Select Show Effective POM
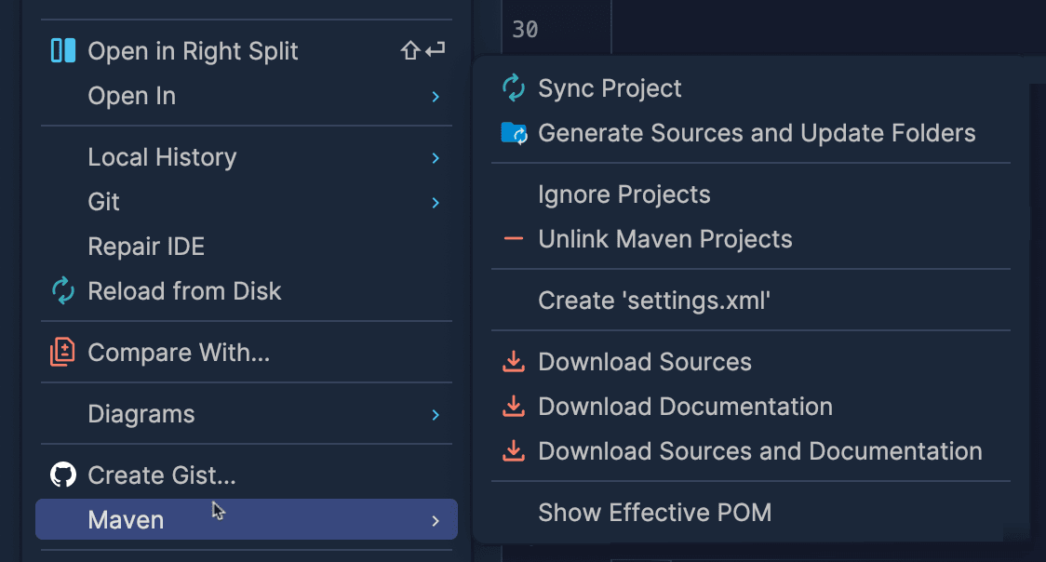1046x562 pixels. point(654,512)
